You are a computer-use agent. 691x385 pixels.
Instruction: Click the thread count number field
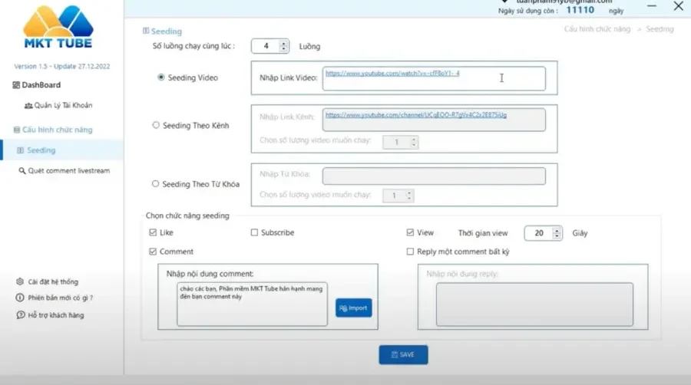pos(266,46)
